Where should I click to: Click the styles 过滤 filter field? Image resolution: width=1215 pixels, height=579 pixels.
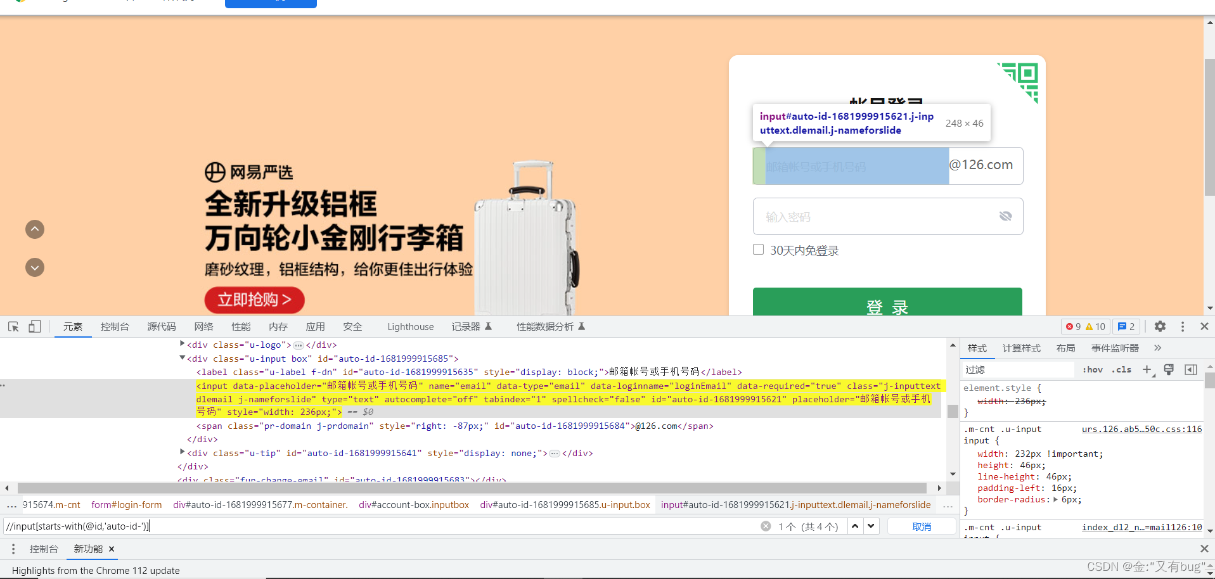1019,369
